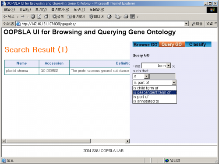Image resolution: width=219 pixels, height=164 pixels.
Task: Click the mail toolbar icon
Action: tap(117, 17)
